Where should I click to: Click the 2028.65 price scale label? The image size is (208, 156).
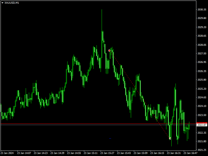pyautogui.click(x=202, y=36)
